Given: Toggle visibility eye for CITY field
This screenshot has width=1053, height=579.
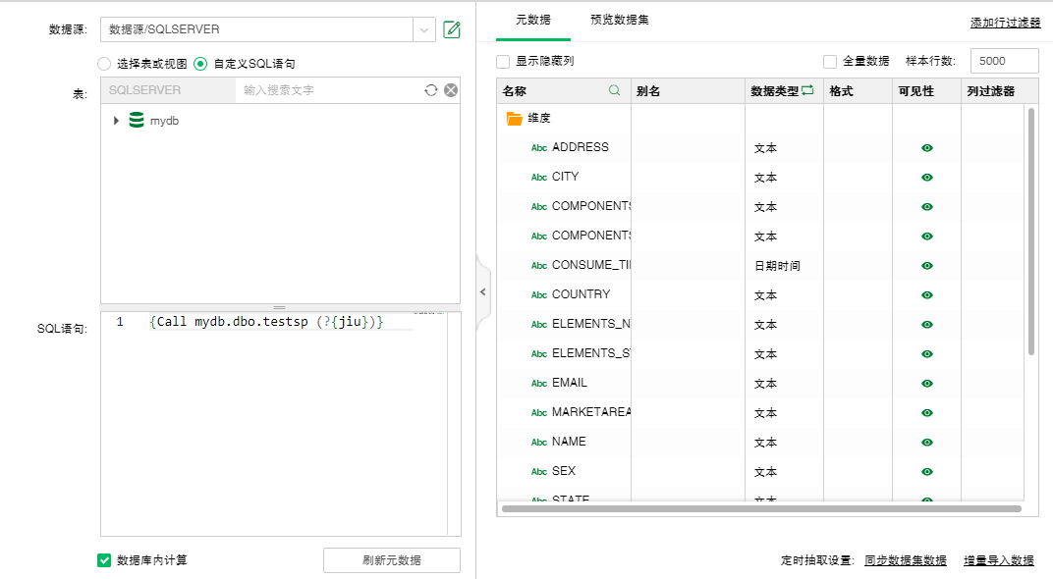Looking at the screenshot, I should pyautogui.click(x=927, y=178).
